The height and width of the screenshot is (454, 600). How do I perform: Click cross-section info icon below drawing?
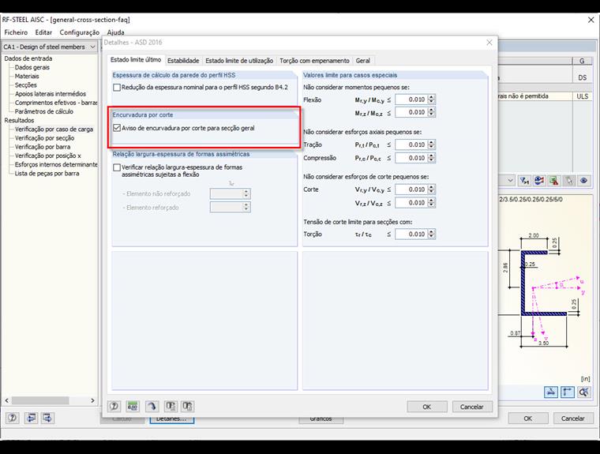coord(551,392)
